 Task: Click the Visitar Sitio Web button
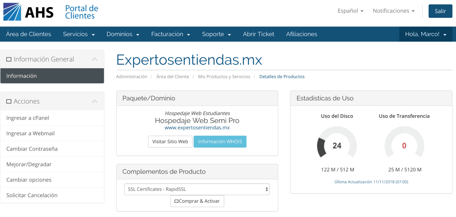[x=170, y=142]
